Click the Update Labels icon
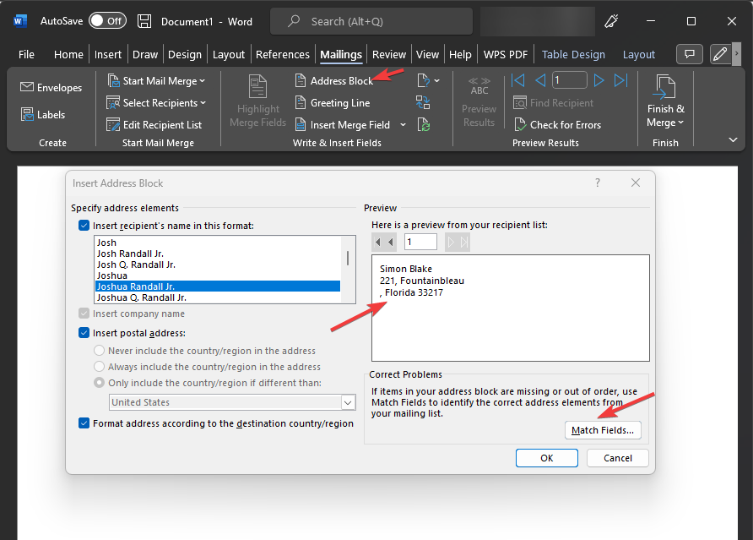This screenshot has width=753, height=540. tap(424, 125)
